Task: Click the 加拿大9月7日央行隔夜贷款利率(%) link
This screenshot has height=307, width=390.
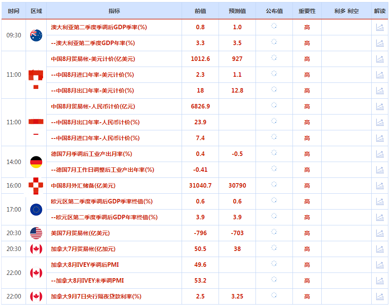Action: pos(96,296)
